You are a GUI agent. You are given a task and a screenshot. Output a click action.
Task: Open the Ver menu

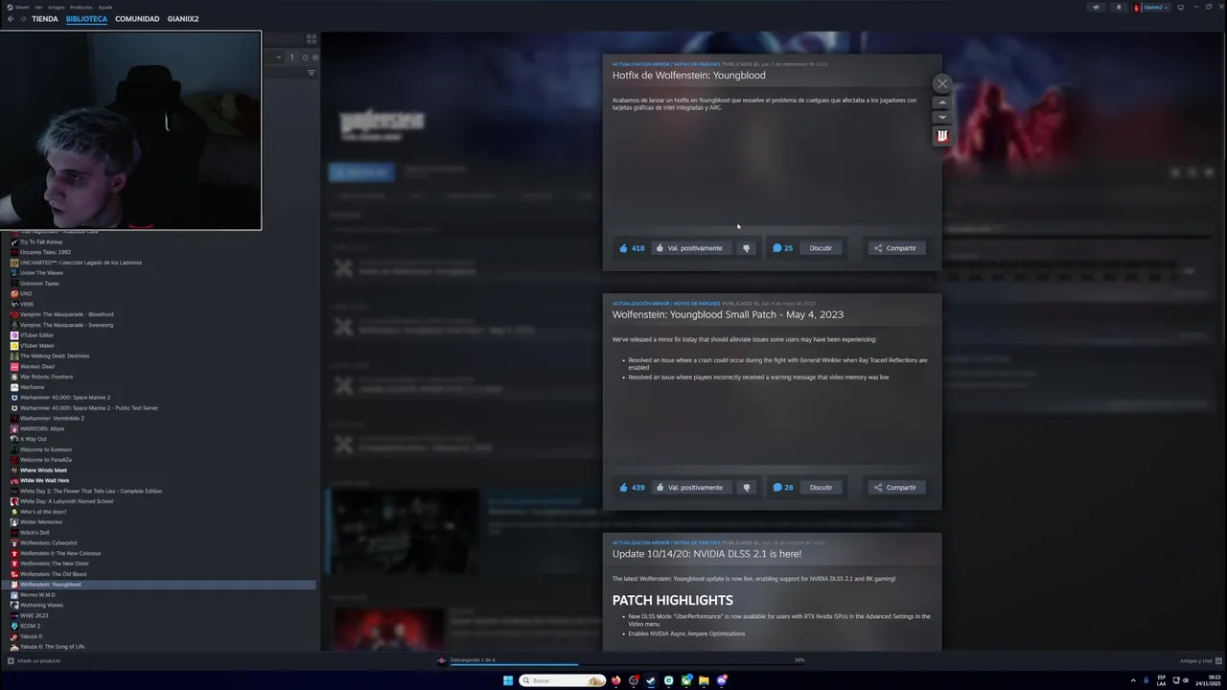pyautogui.click(x=38, y=7)
